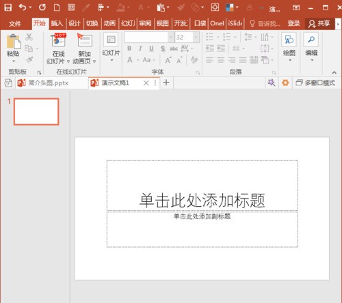Collapse the ribbon with the chevron
Screen dimensions: 342x303
click(334, 72)
